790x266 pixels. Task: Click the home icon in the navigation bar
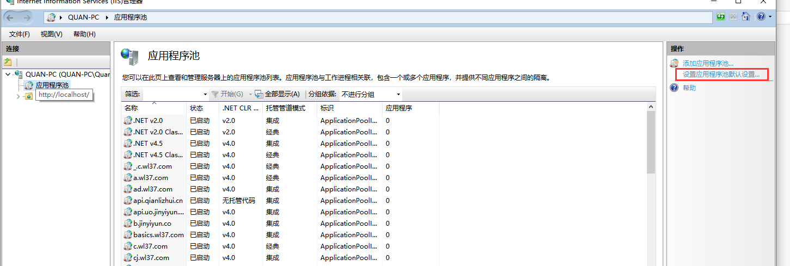click(x=746, y=17)
